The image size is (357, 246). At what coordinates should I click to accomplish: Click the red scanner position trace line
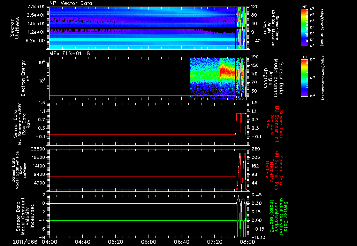pos(142,177)
